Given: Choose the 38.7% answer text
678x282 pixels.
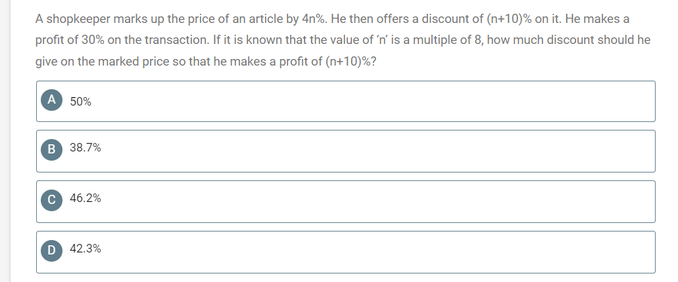Looking at the screenshot, I should (85, 148).
